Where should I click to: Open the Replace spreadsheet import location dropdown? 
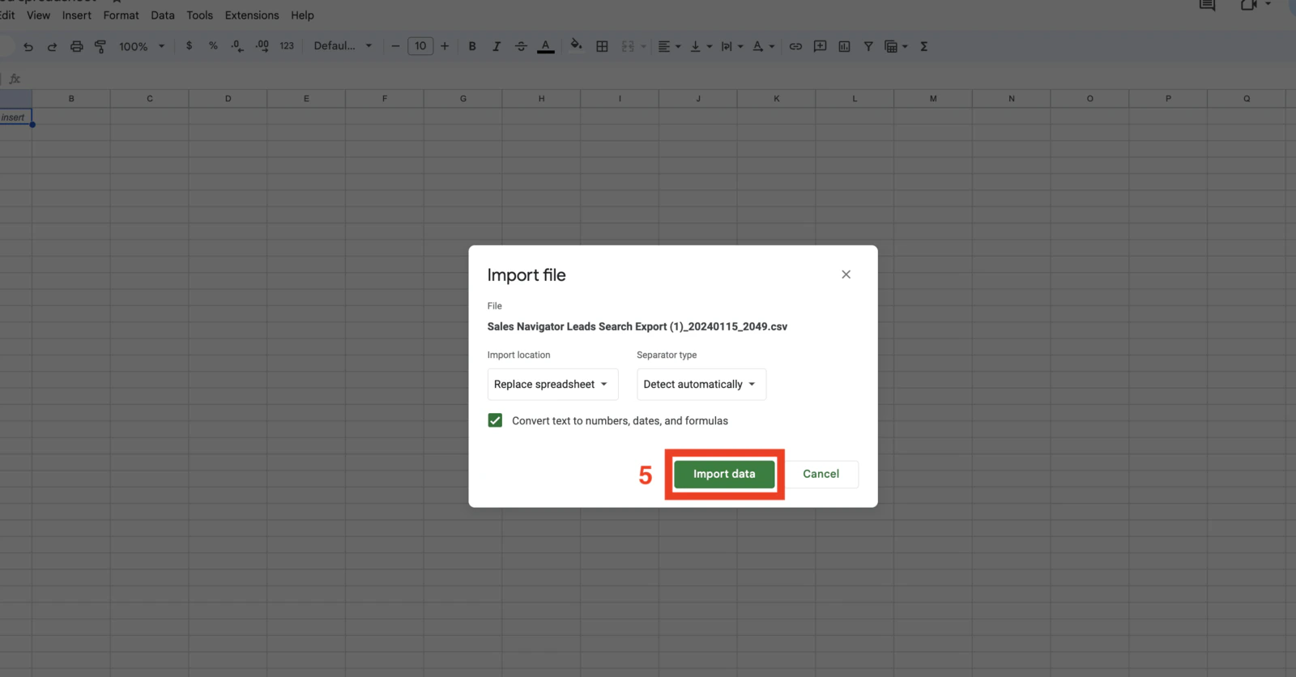click(x=552, y=384)
